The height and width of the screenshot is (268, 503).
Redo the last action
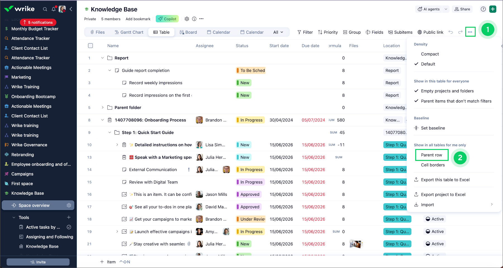(x=460, y=32)
